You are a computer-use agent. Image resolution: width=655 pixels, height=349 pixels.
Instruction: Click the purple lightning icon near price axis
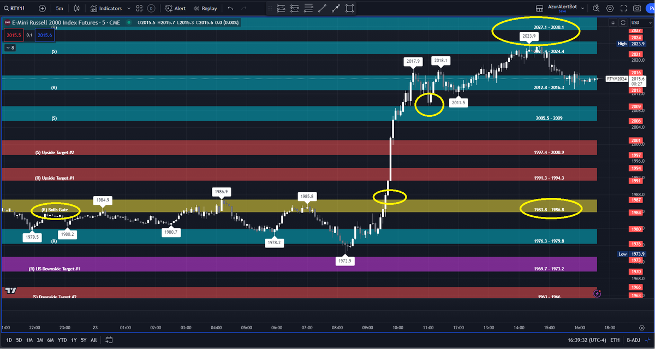coord(597,293)
